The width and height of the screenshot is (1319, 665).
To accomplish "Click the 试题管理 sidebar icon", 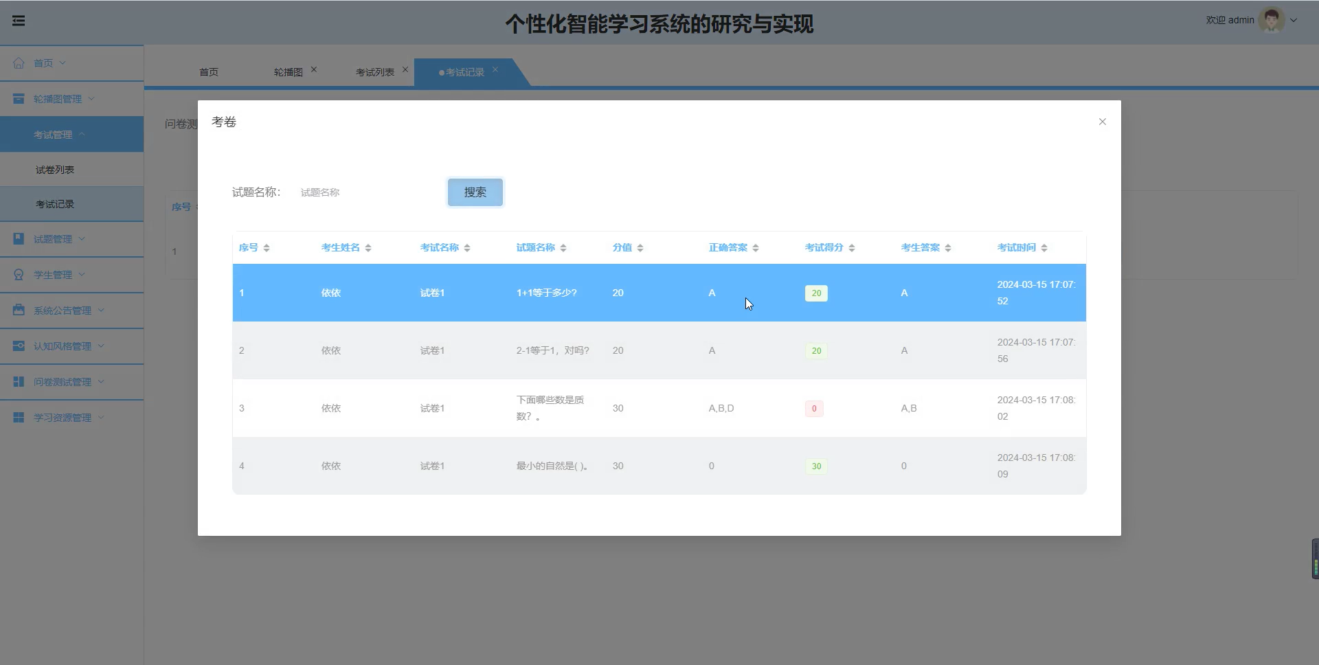I will (x=19, y=238).
